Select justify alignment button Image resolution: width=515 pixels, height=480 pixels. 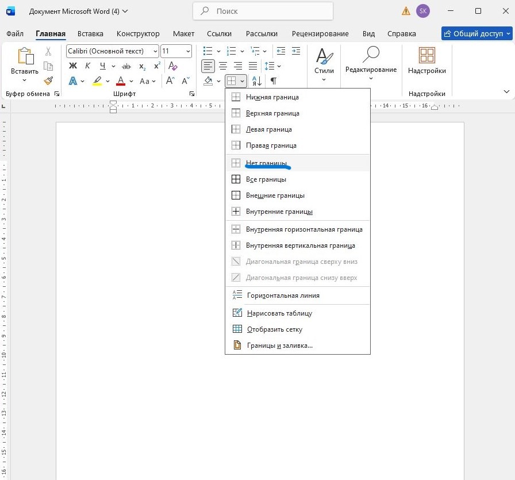(x=253, y=66)
